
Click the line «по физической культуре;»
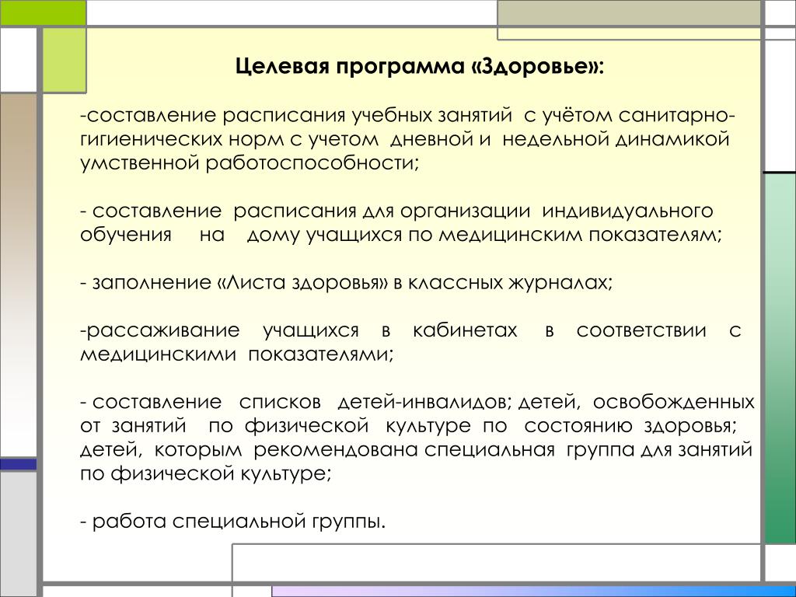point(206,473)
